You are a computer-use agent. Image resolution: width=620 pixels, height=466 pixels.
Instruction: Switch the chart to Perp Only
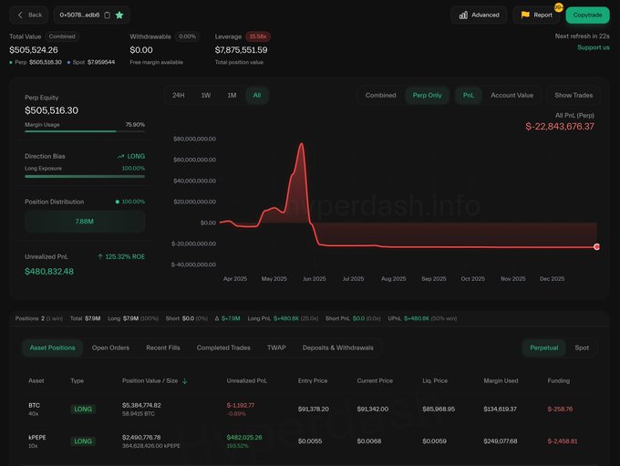427,96
